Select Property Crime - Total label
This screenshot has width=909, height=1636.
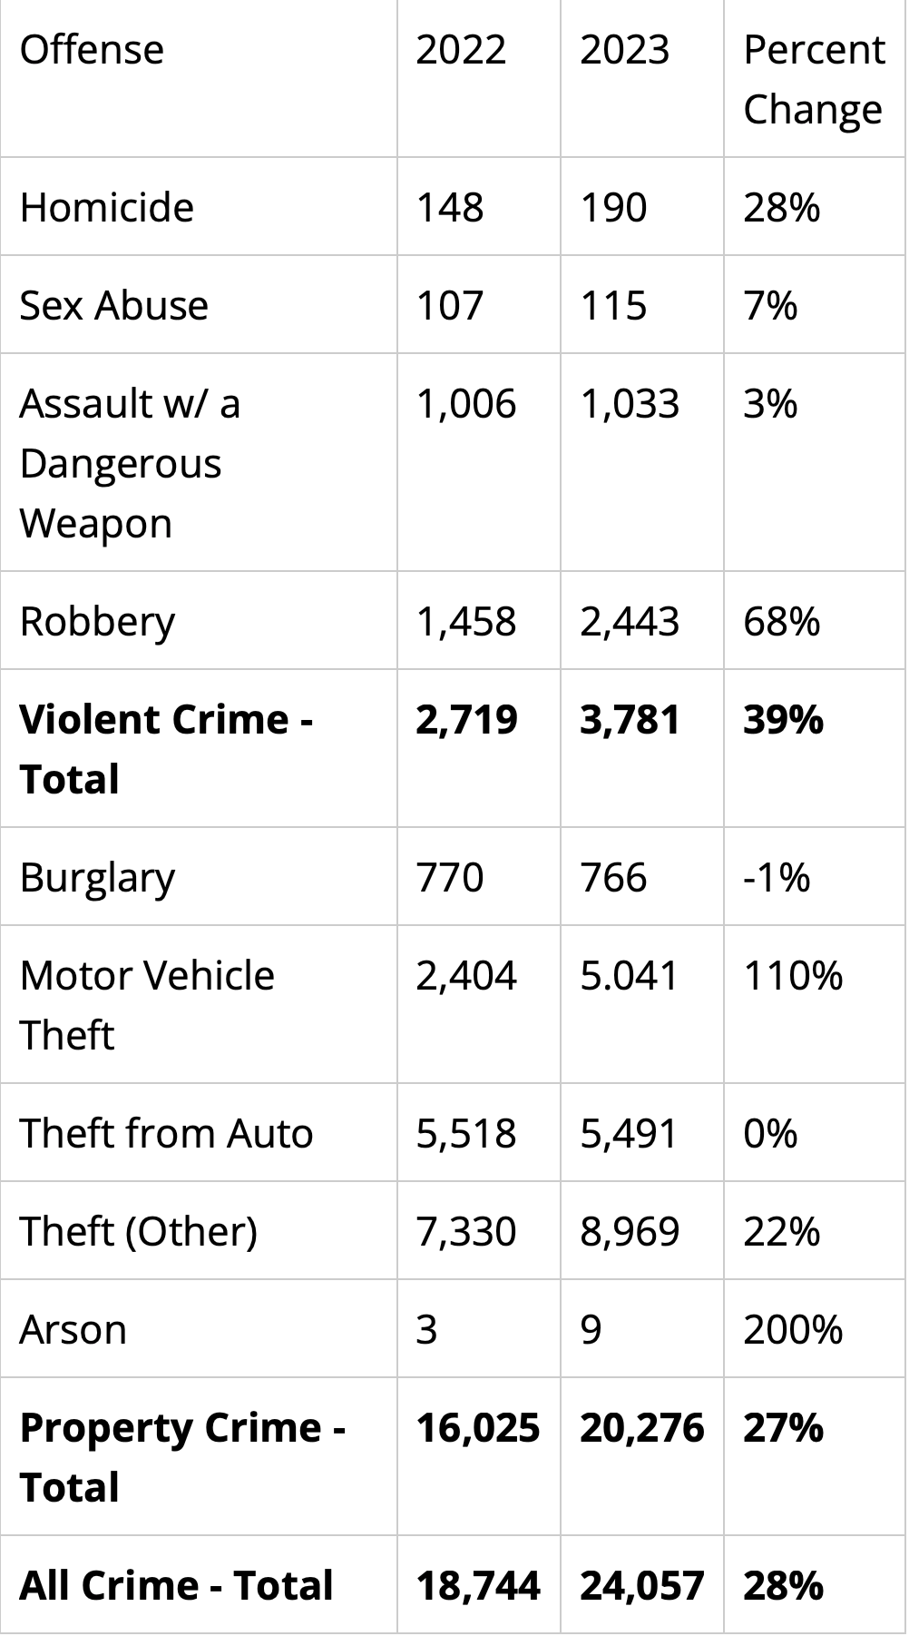click(x=182, y=1457)
